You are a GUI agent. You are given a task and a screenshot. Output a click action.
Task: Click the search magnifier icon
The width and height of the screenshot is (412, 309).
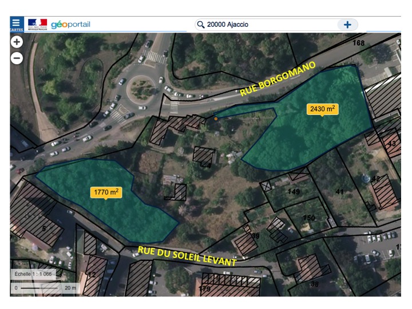[200, 25]
